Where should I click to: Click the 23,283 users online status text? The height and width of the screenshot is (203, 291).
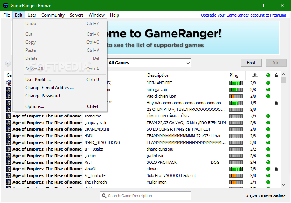pos(266,196)
